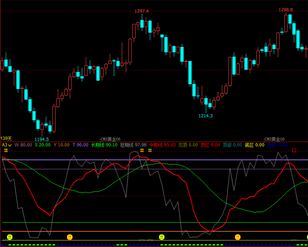Click the 139天 period label
This screenshot has width=308, height=247.
(x=6, y=139)
